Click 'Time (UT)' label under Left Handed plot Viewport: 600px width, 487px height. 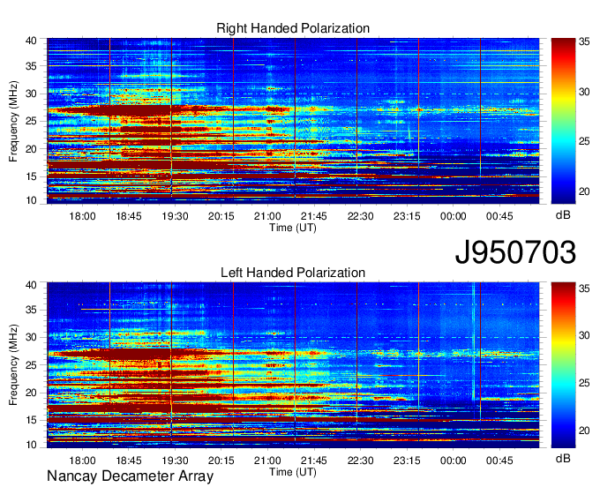click(x=293, y=472)
